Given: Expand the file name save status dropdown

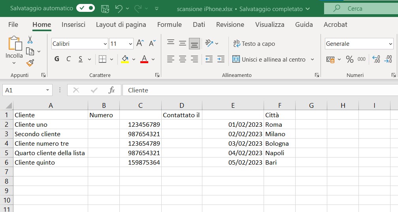Looking at the screenshot, I should point(307,9).
